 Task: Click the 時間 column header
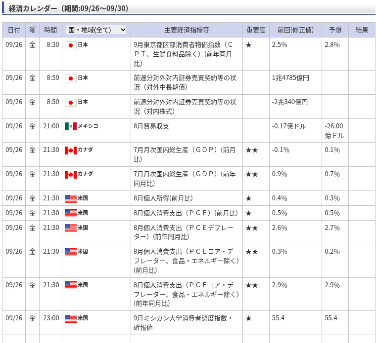coord(50,30)
